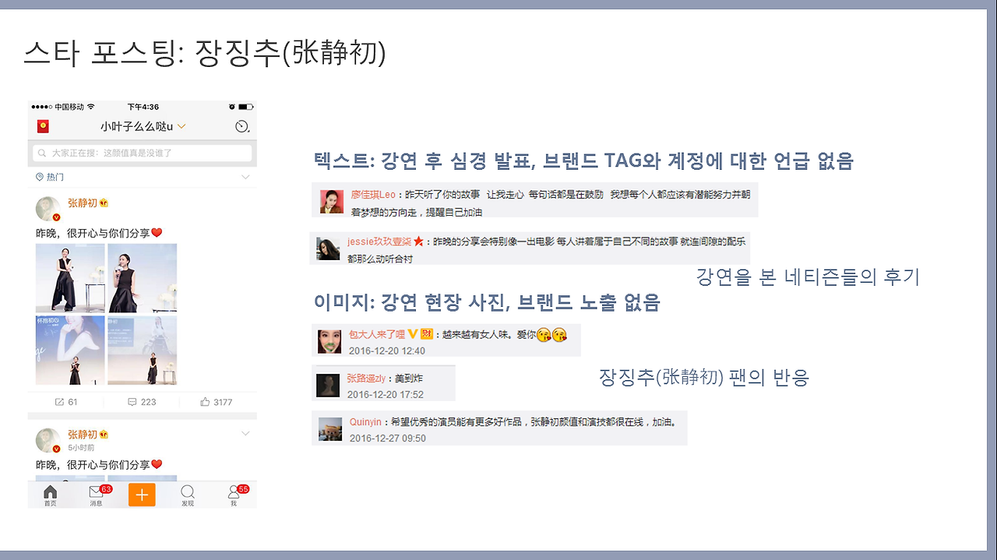Screen dimensions: 997x560
Task: Tap the orange plus compose button
Action: [x=142, y=495]
